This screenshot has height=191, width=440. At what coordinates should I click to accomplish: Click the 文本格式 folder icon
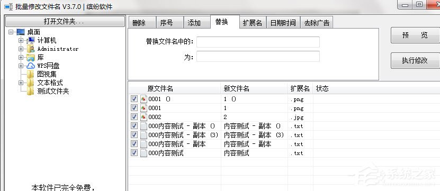point(31,83)
